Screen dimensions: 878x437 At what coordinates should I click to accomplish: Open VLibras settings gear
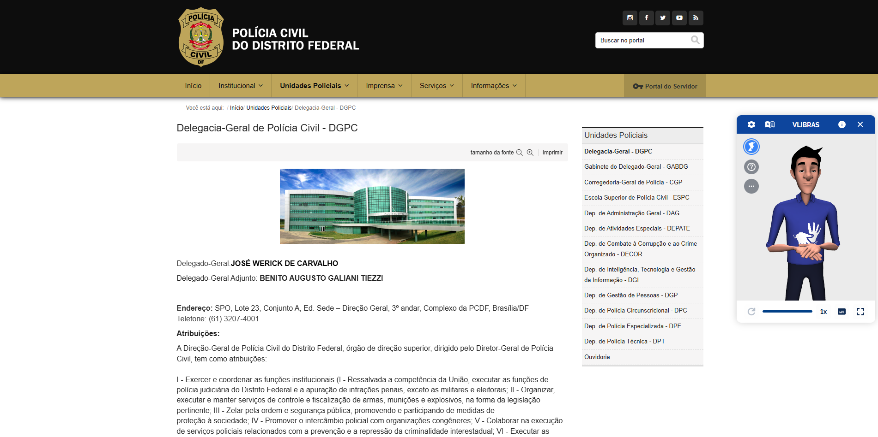click(x=751, y=124)
